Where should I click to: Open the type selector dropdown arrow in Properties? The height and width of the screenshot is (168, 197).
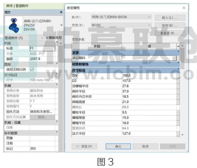coord(61,25)
